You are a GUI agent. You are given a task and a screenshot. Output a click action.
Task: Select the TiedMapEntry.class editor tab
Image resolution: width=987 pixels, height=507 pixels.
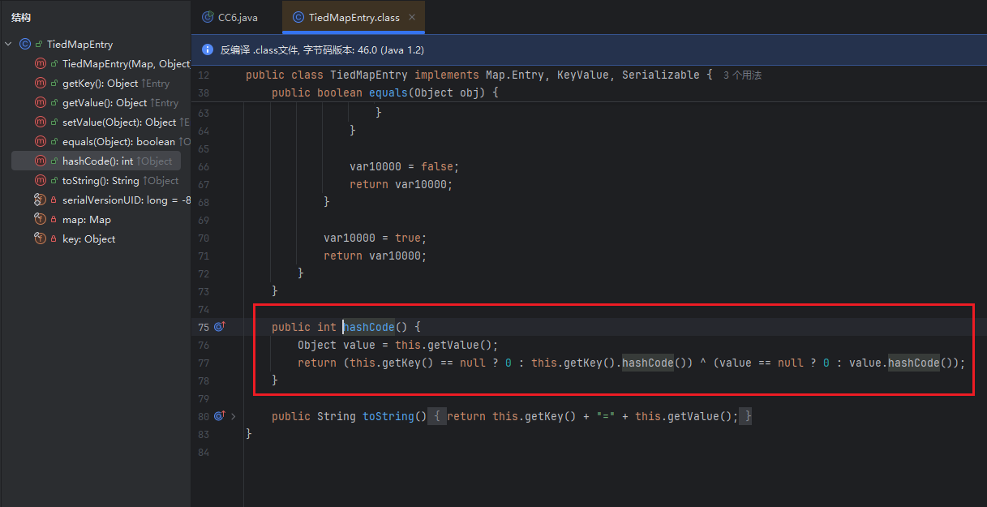pyautogui.click(x=354, y=17)
